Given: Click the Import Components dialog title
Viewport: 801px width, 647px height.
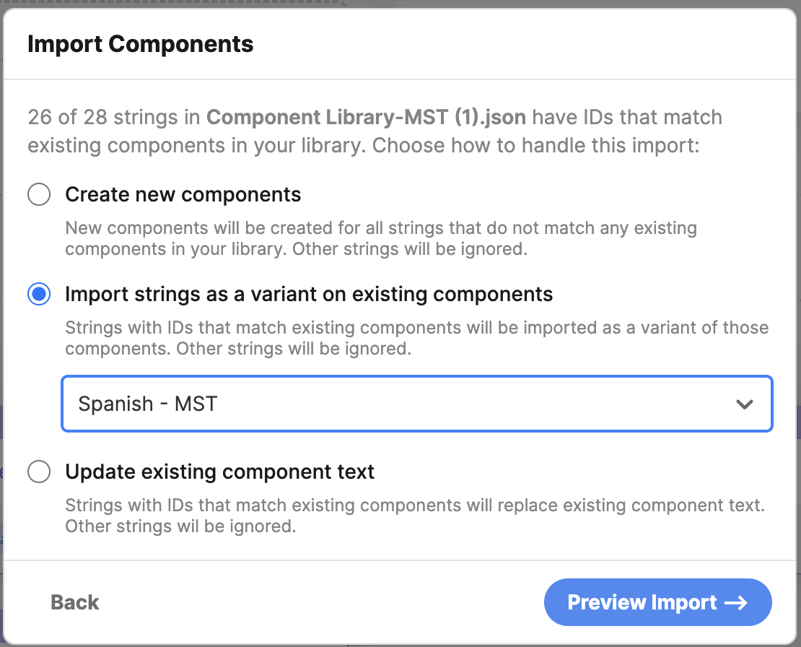Looking at the screenshot, I should [140, 44].
